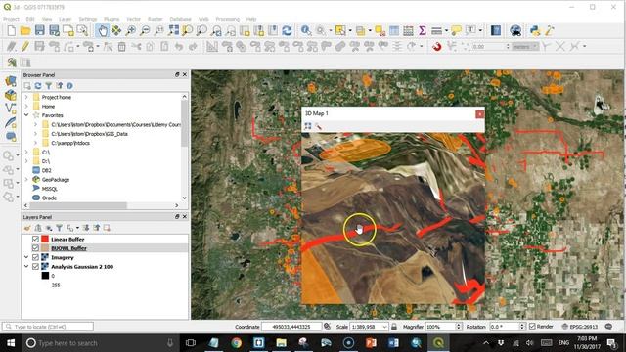
Task: Open the Map Tips speech bubble icon
Action: click(456, 30)
